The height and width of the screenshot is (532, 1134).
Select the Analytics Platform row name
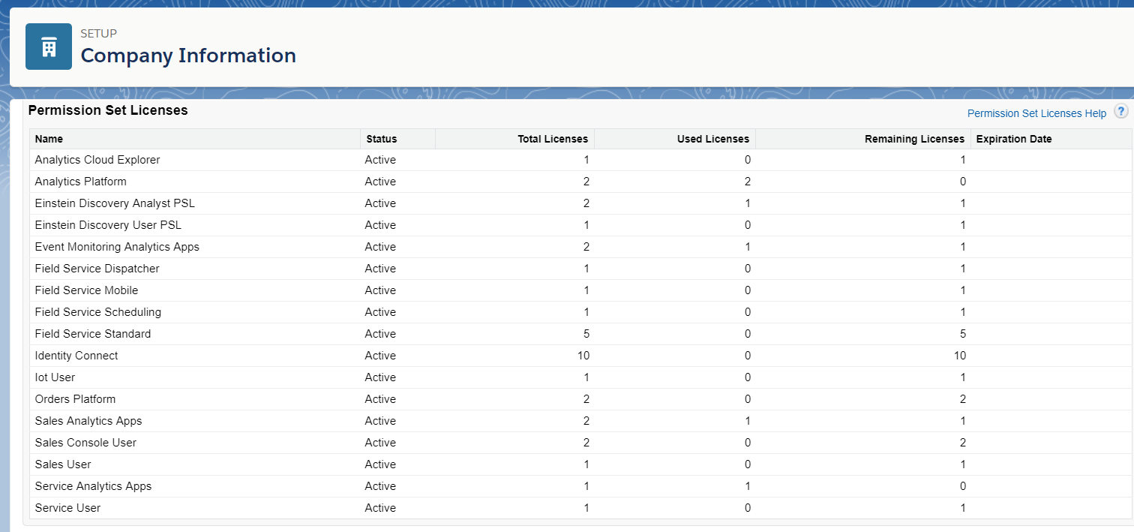(x=80, y=182)
